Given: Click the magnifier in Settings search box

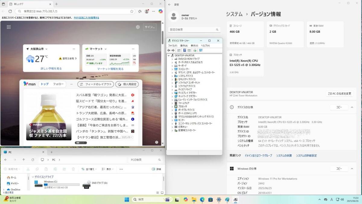Looking at the screenshot, I should point(217,30).
